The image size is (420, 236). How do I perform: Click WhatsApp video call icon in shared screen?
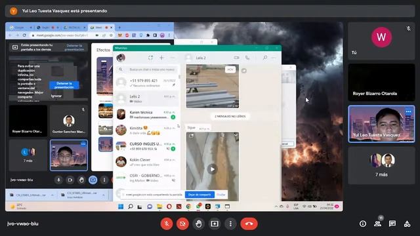[x=236, y=58]
